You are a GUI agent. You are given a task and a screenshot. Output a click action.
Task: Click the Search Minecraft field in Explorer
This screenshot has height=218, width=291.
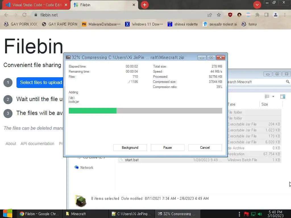[256, 82]
